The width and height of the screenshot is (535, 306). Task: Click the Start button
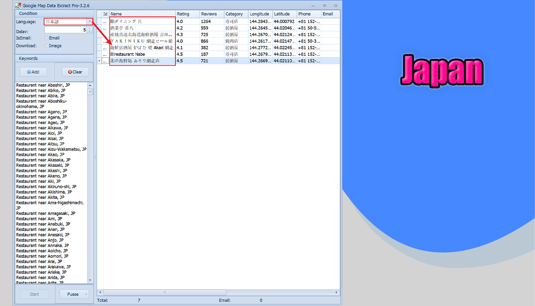(34, 294)
